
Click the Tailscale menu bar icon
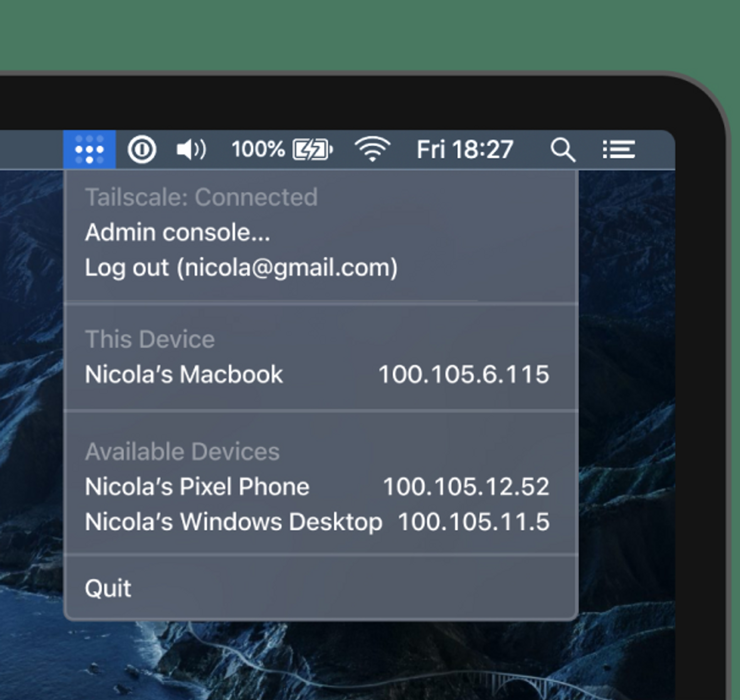point(89,149)
